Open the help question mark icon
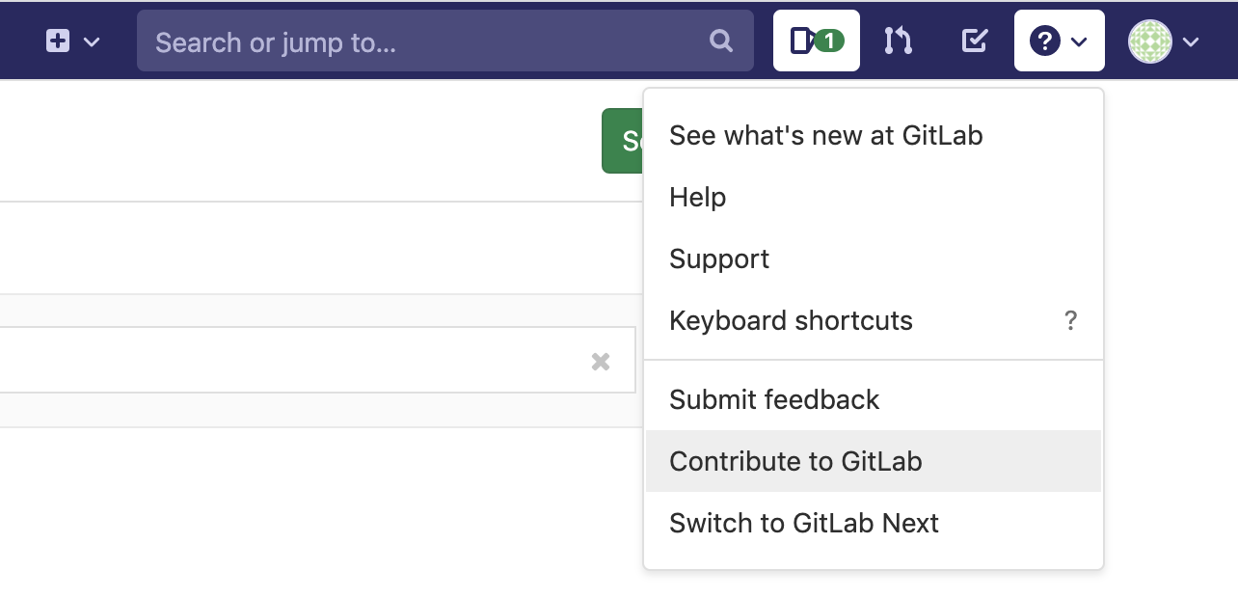The height and width of the screenshot is (598, 1238). [x=1044, y=41]
